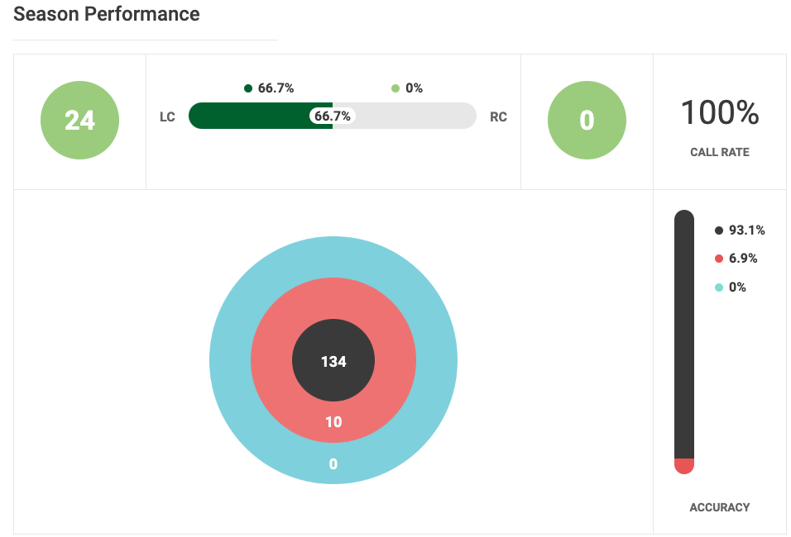
Task: Click the green circle showing 24
Action: click(x=79, y=121)
